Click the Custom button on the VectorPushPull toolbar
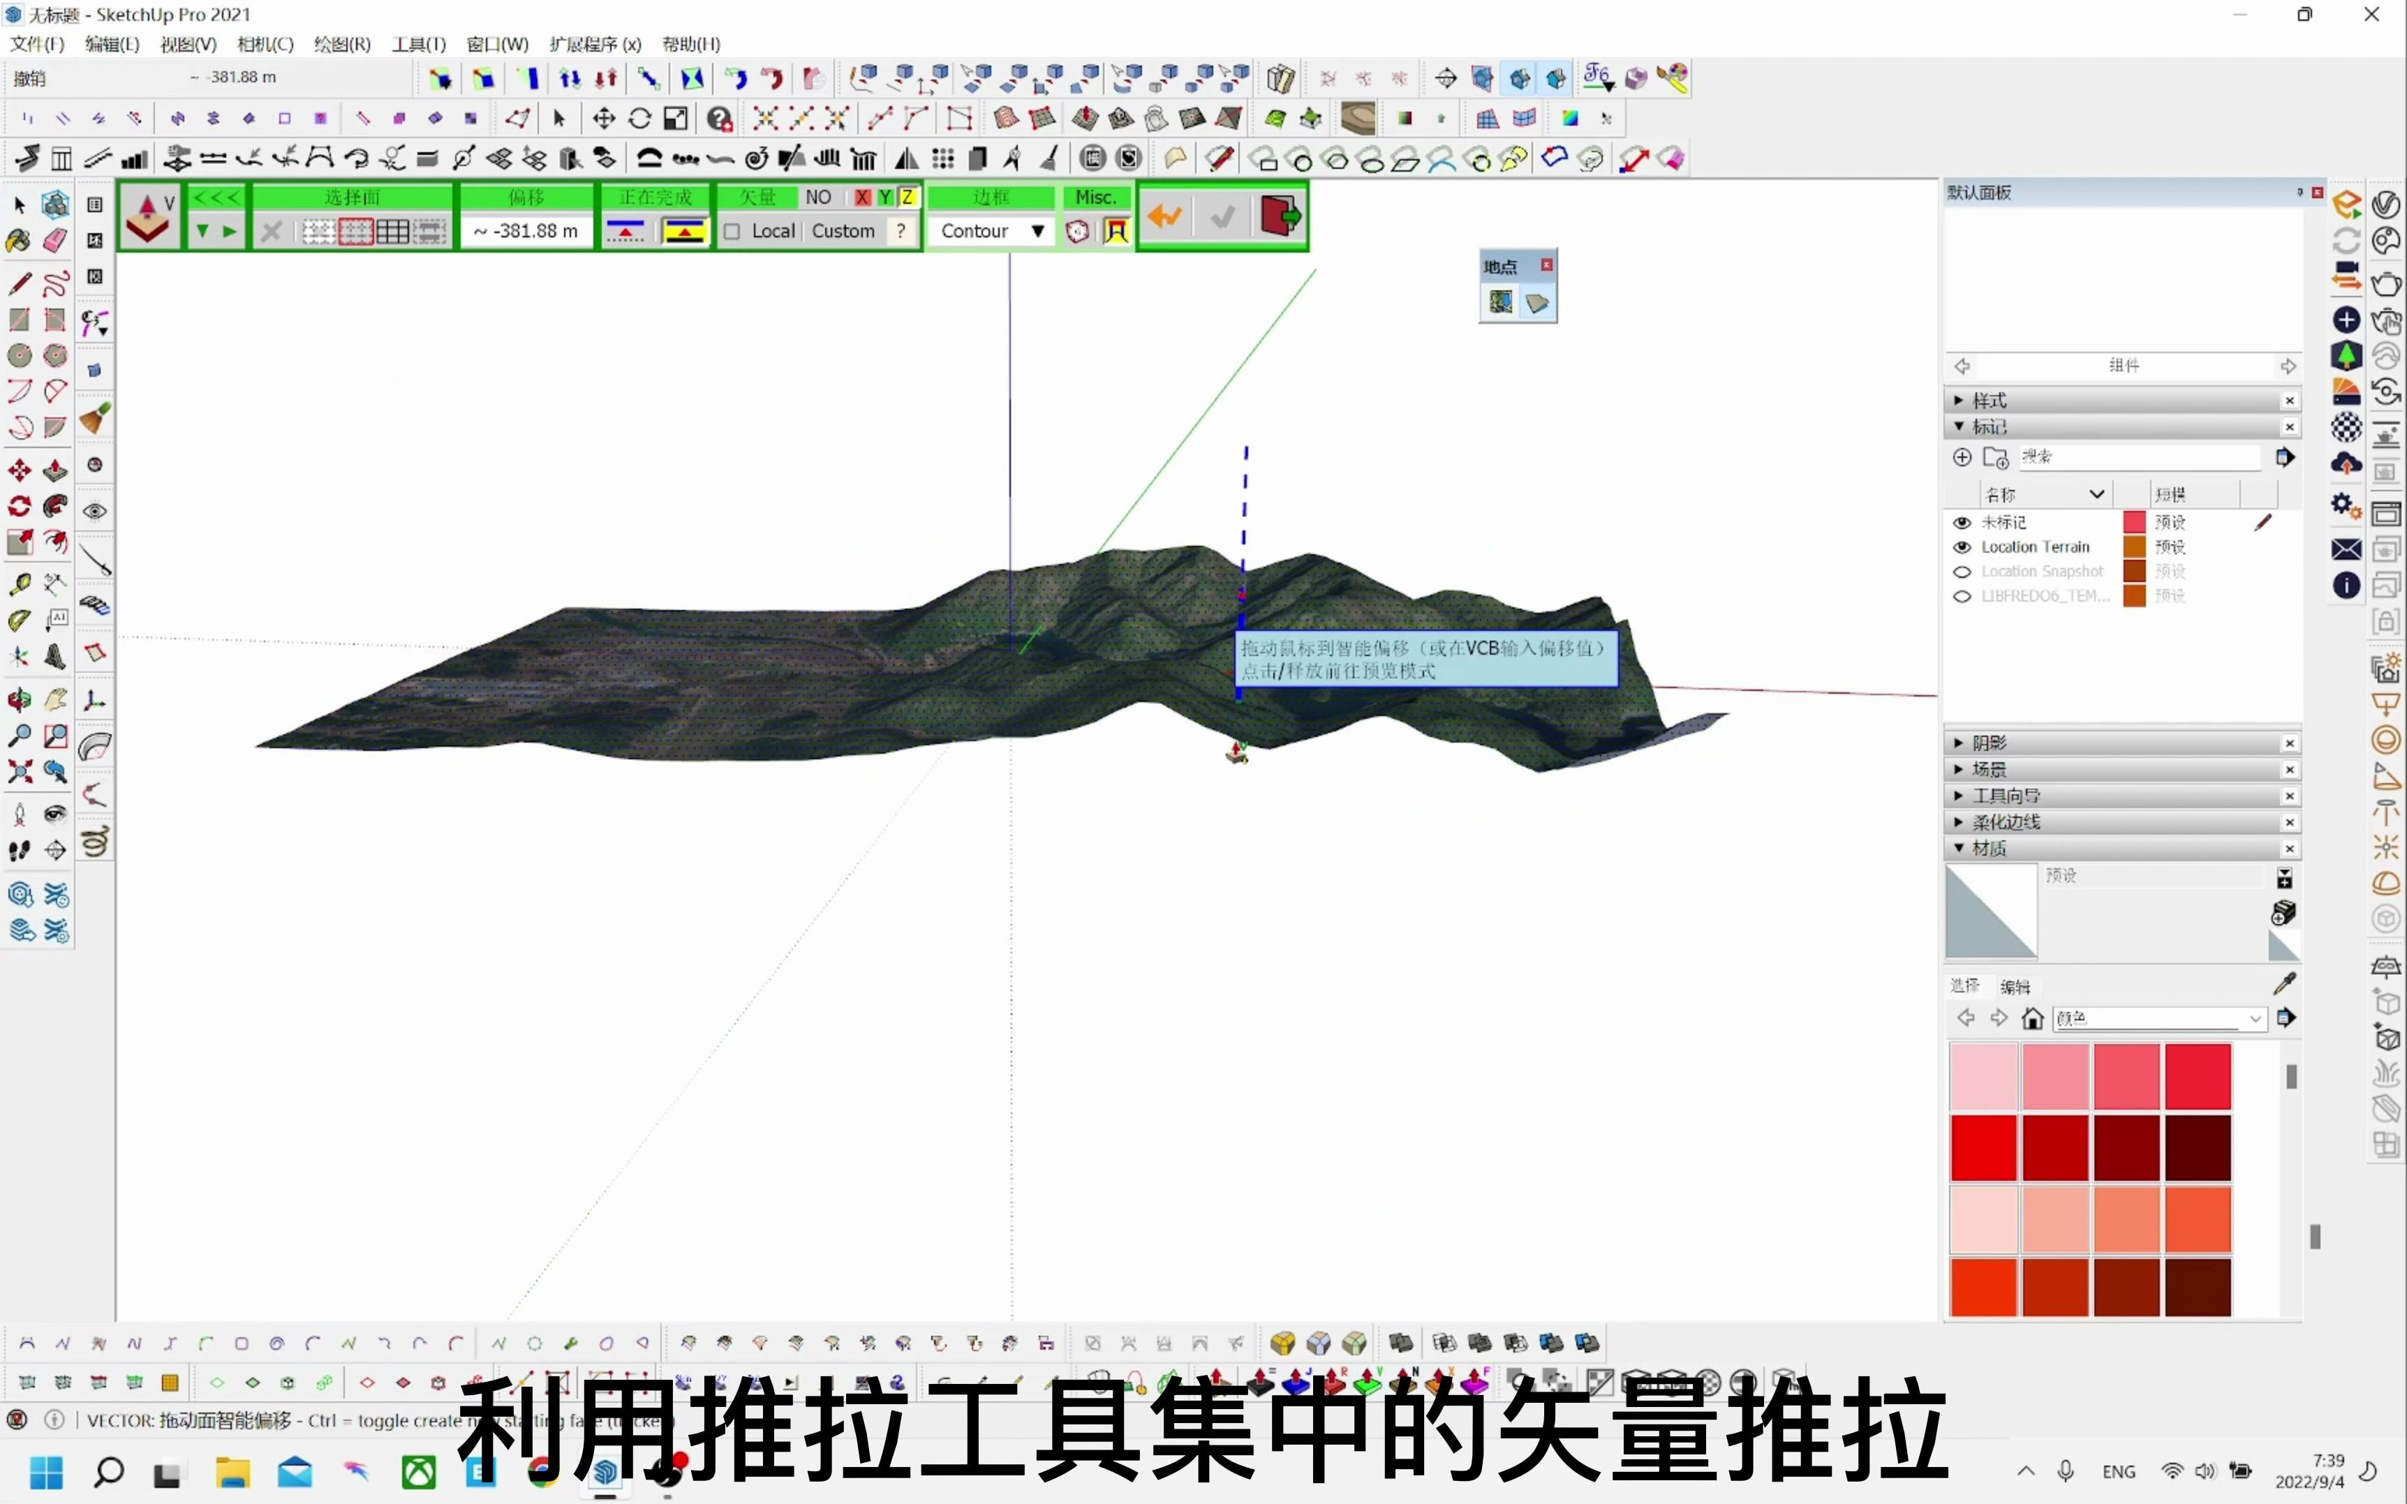Viewport: 2407px width, 1504px height. (x=845, y=231)
